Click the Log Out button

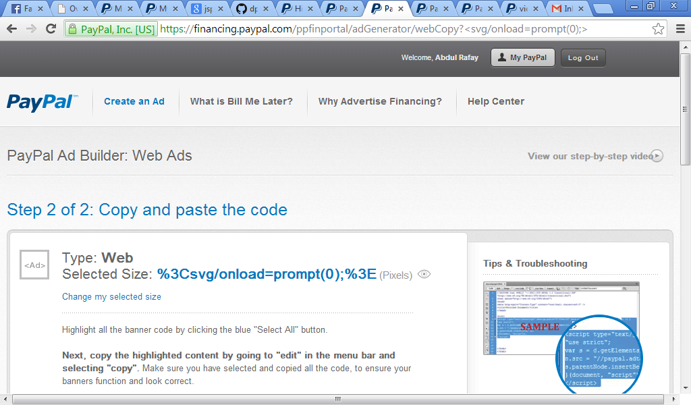coord(583,58)
